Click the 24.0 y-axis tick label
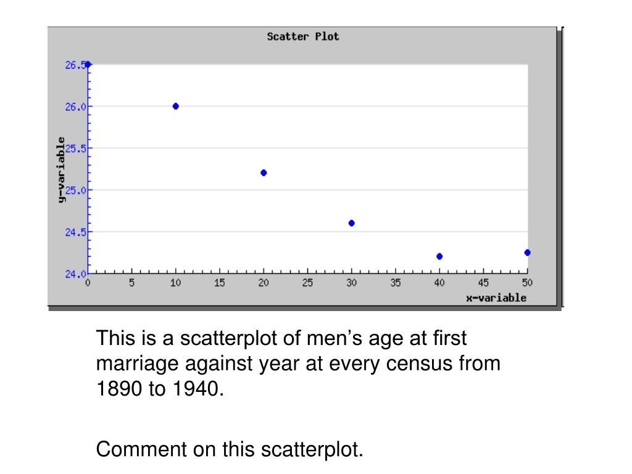 (75, 274)
